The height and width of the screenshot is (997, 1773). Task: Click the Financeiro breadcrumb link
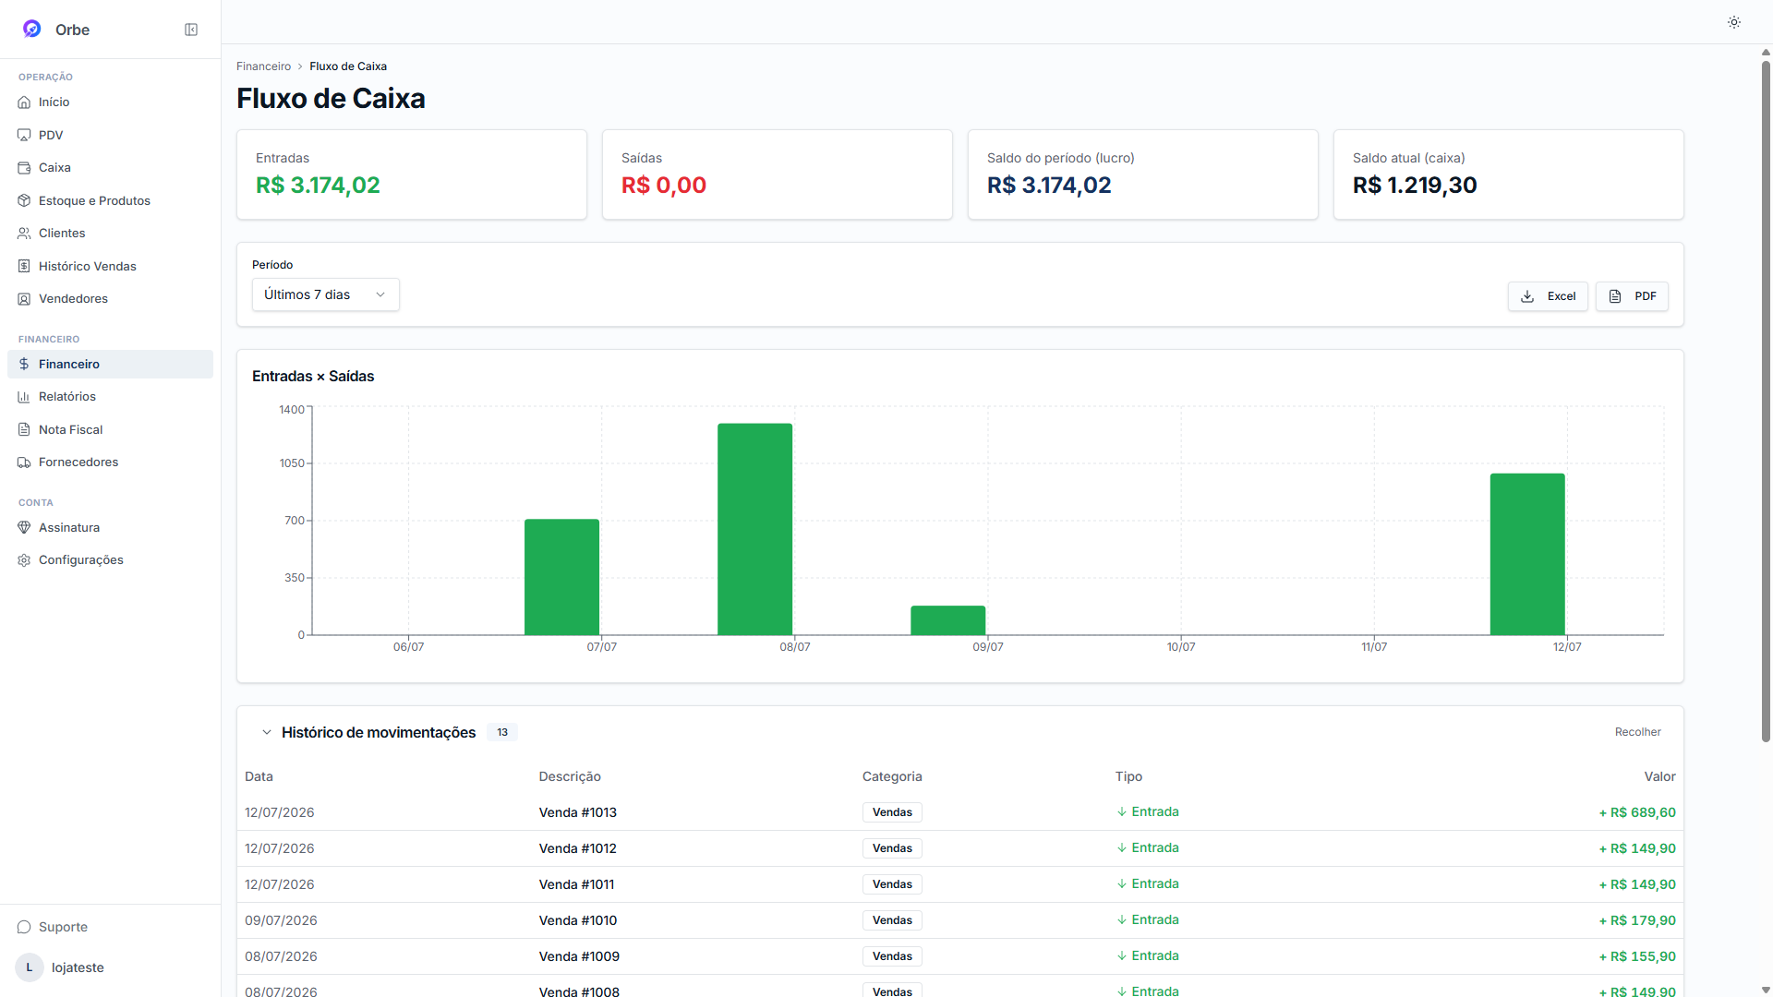263,66
